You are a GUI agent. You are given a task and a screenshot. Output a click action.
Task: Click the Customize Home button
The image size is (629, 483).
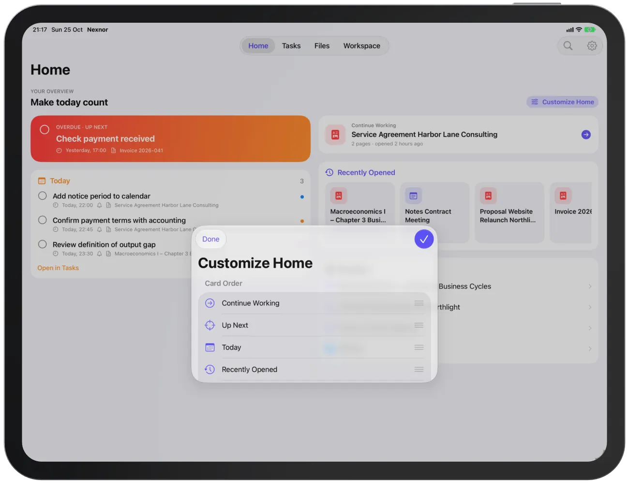pyautogui.click(x=562, y=102)
